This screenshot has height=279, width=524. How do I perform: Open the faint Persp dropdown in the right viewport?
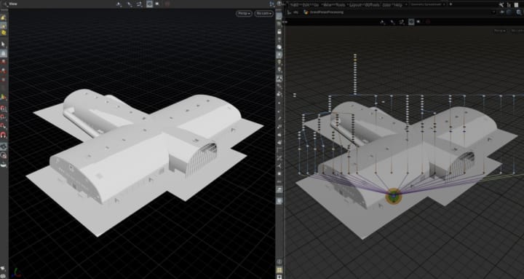pyautogui.click(x=499, y=31)
